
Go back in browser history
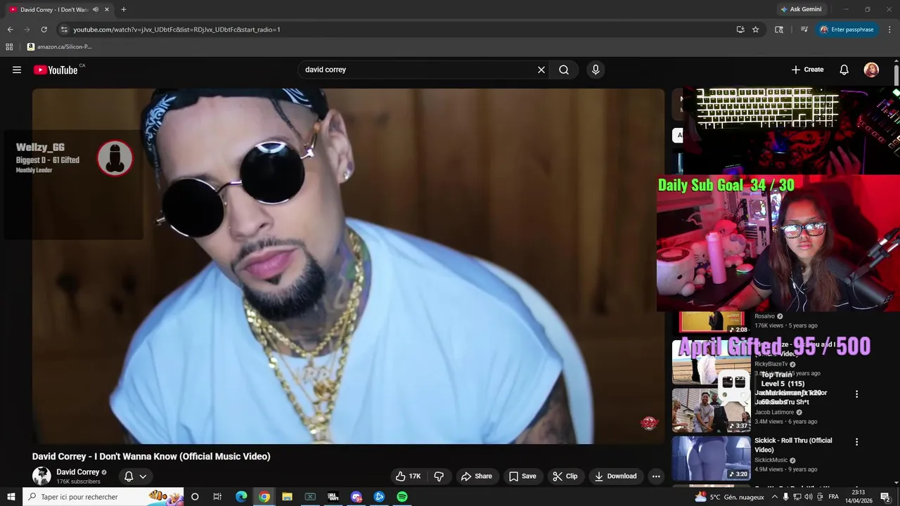pos(10,30)
